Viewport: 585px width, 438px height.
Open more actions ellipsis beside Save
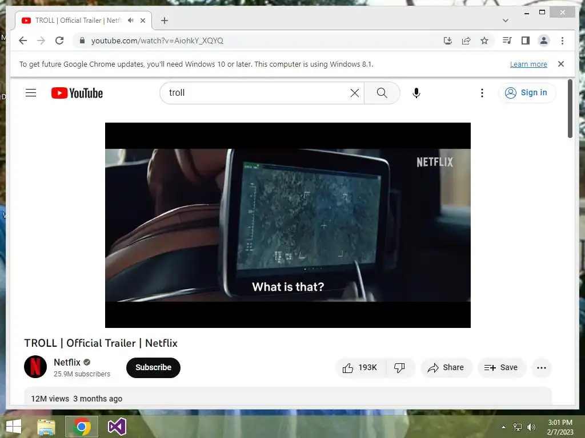pyautogui.click(x=542, y=368)
